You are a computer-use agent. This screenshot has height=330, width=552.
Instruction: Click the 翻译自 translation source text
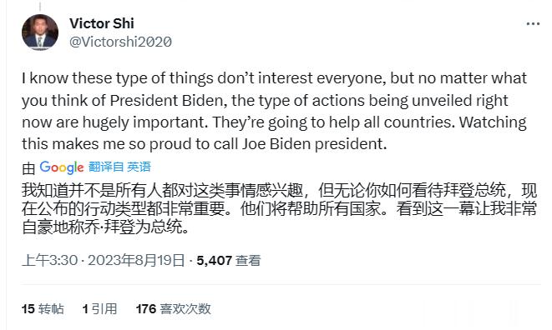[x=106, y=167]
